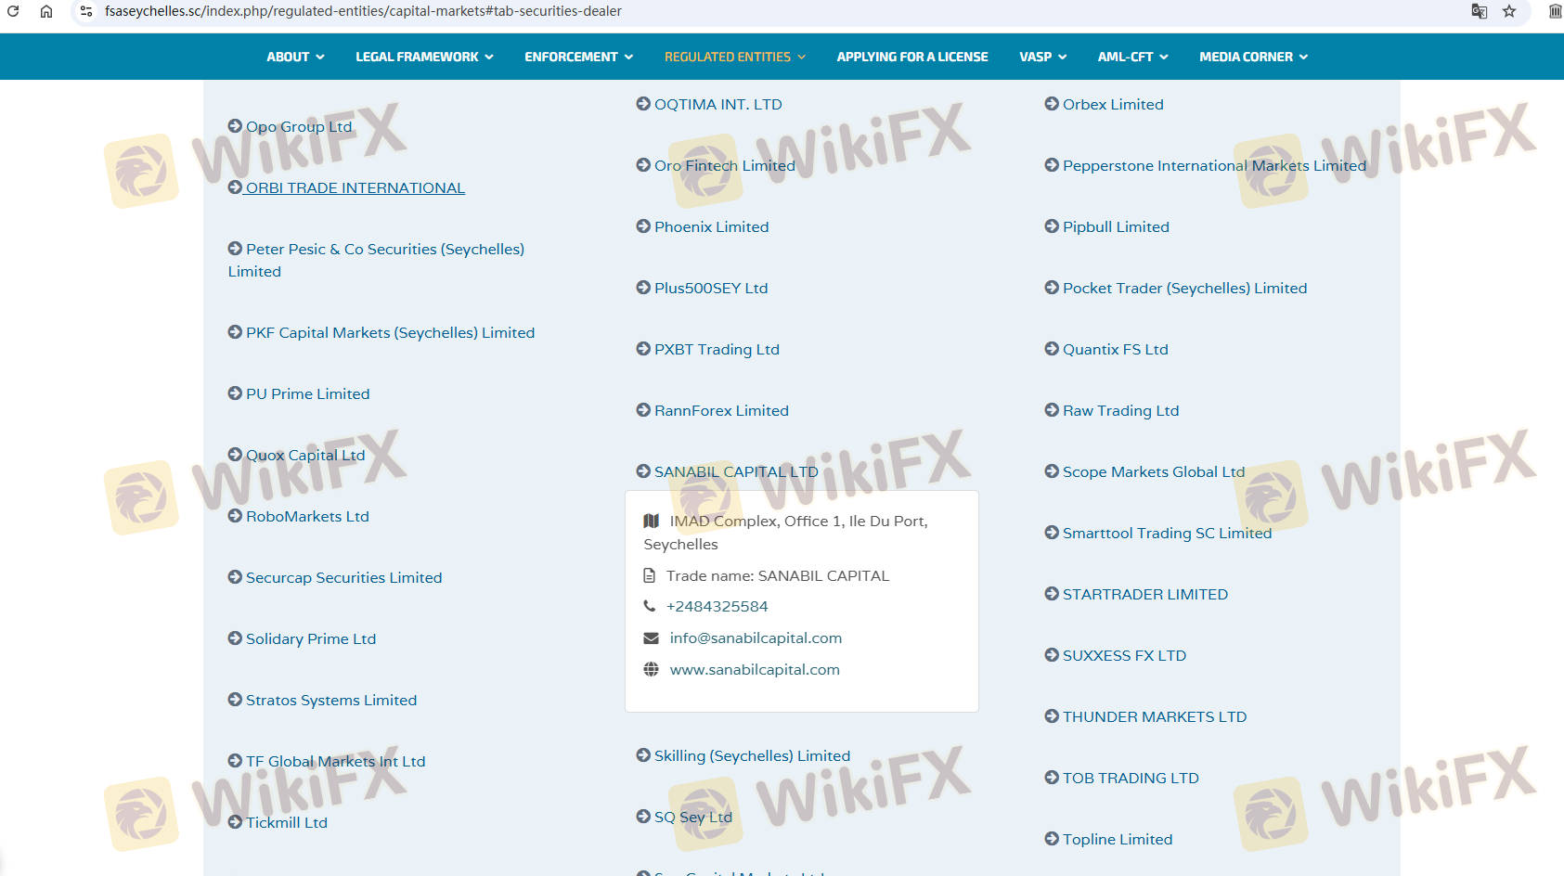Click the translate page icon

1480,11
